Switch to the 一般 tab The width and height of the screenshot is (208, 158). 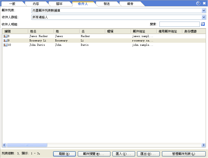(x=12, y=4)
